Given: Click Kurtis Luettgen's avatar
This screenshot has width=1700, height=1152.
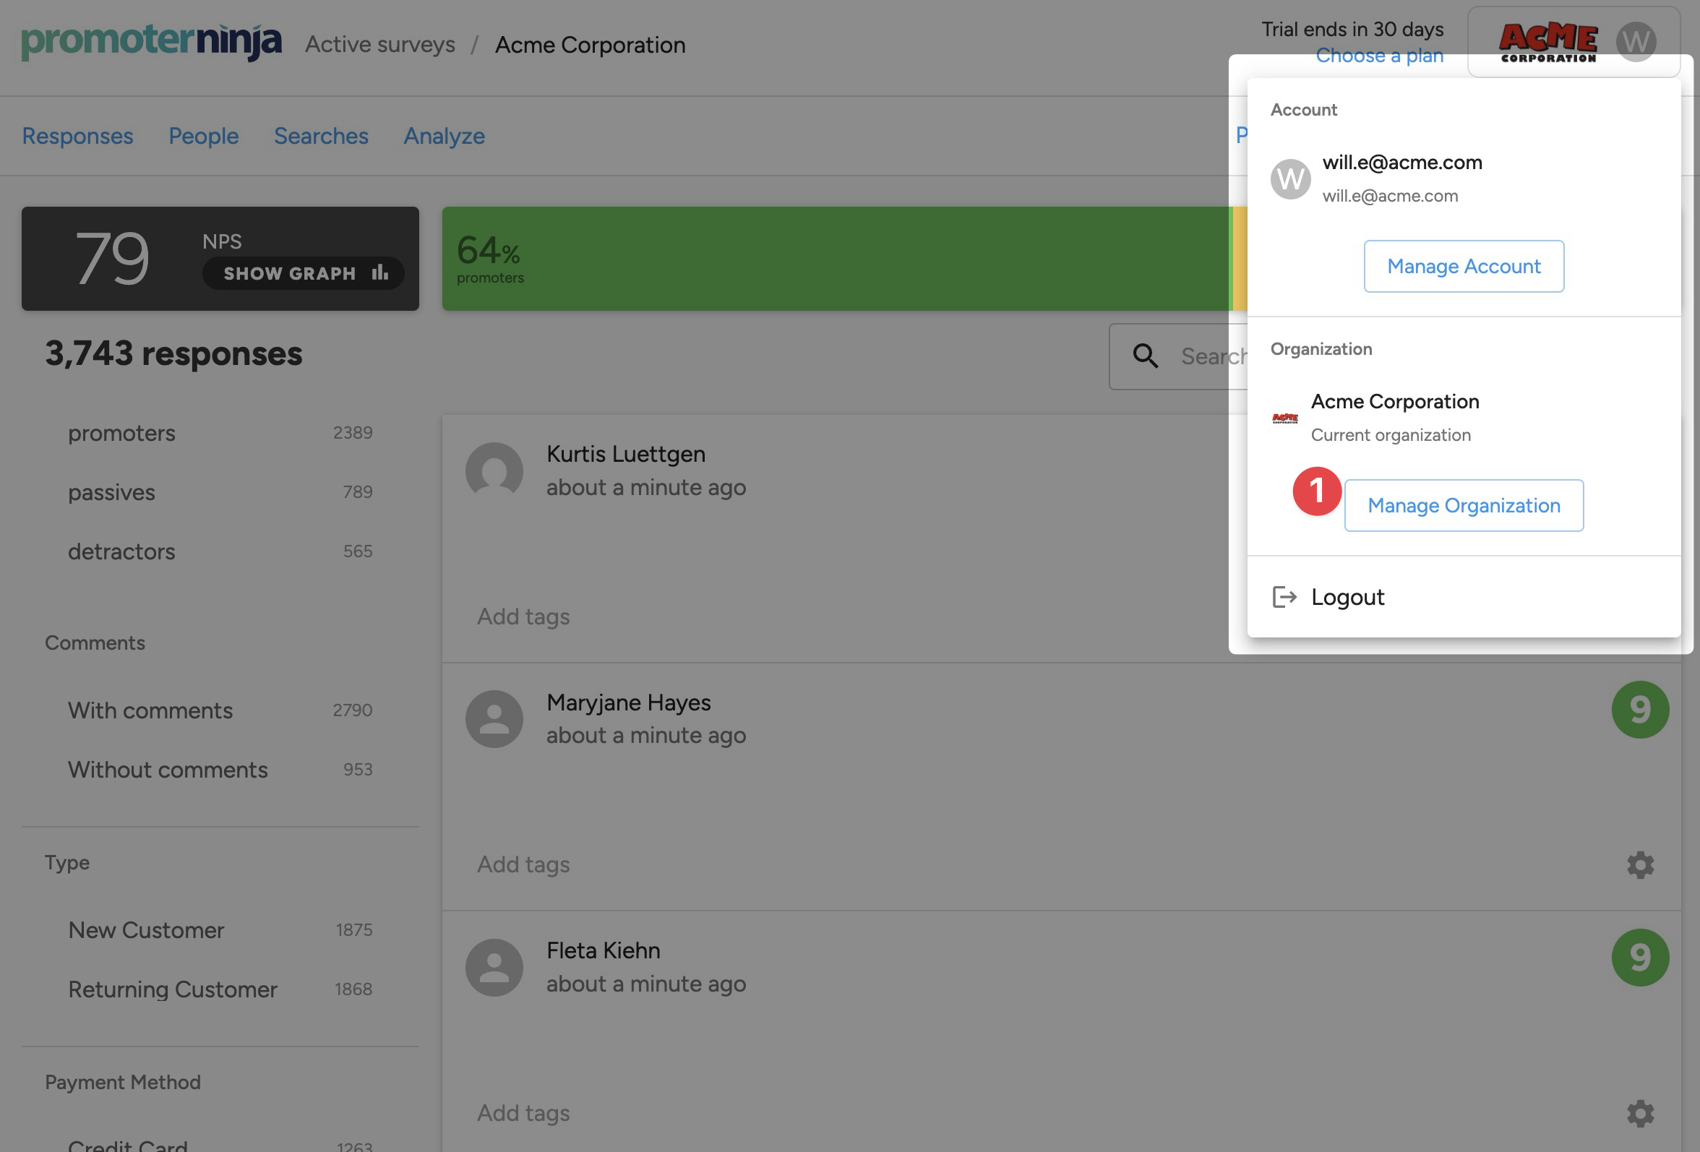Looking at the screenshot, I should click(494, 470).
